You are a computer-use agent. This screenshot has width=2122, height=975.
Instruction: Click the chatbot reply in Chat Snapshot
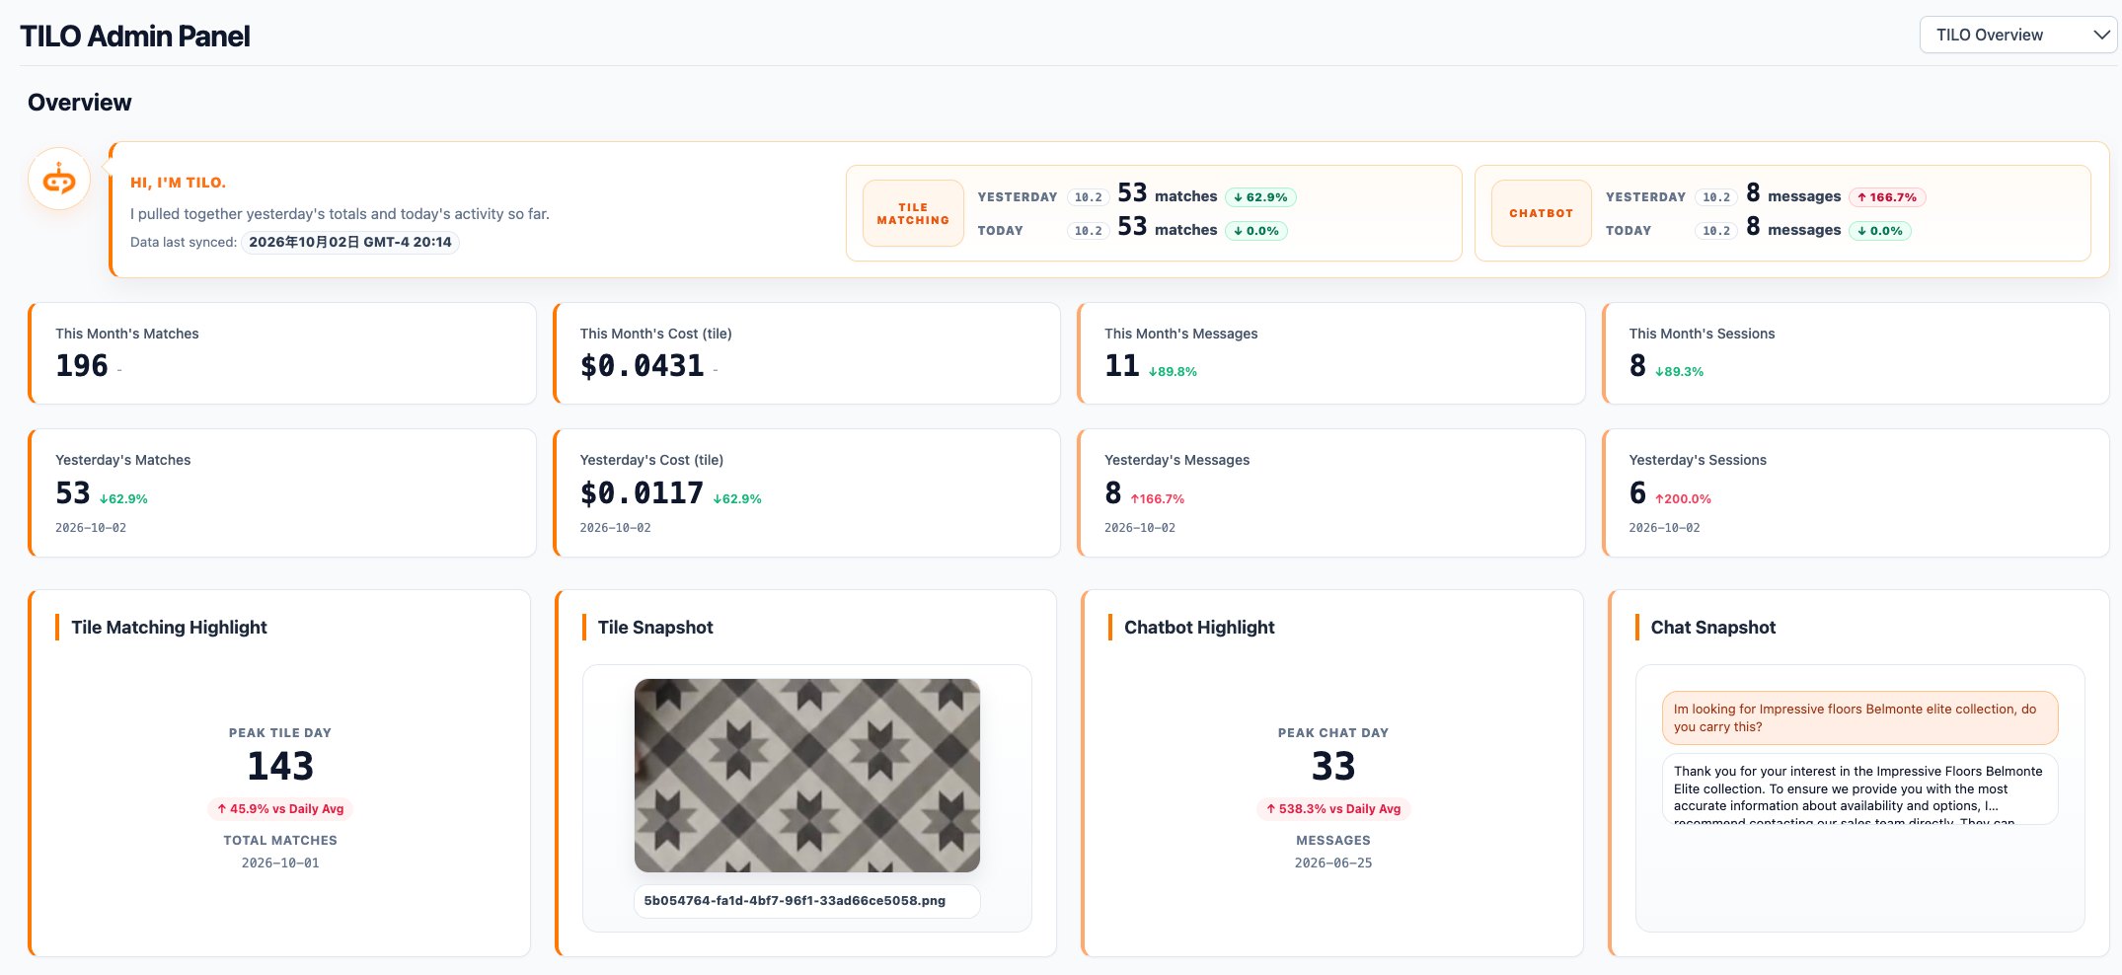[x=1859, y=788]
